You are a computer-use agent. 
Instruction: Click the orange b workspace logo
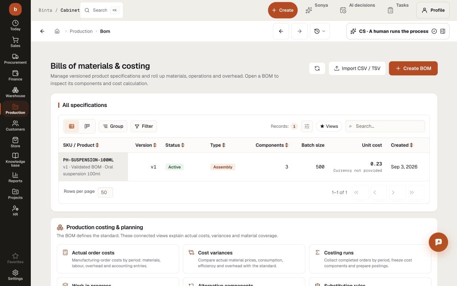[x=15, y=10]
